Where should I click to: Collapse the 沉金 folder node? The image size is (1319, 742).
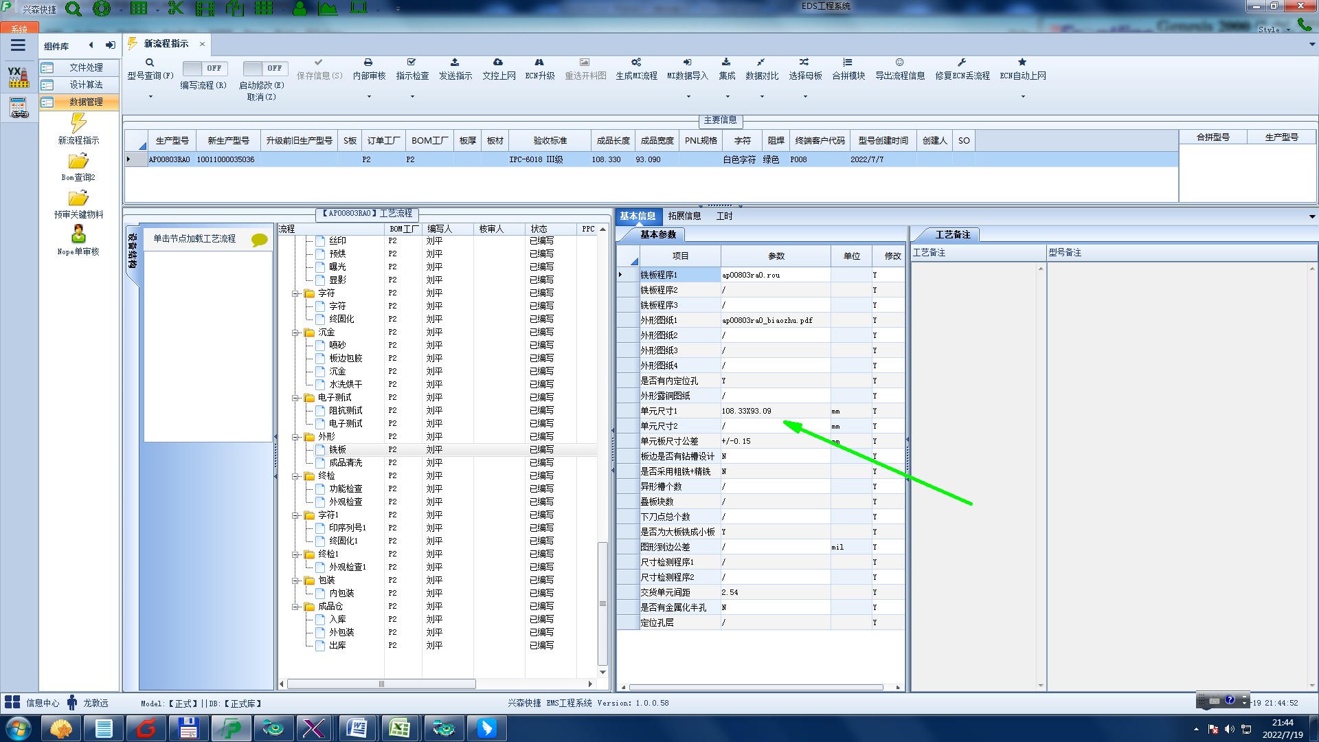pos(296,333)
